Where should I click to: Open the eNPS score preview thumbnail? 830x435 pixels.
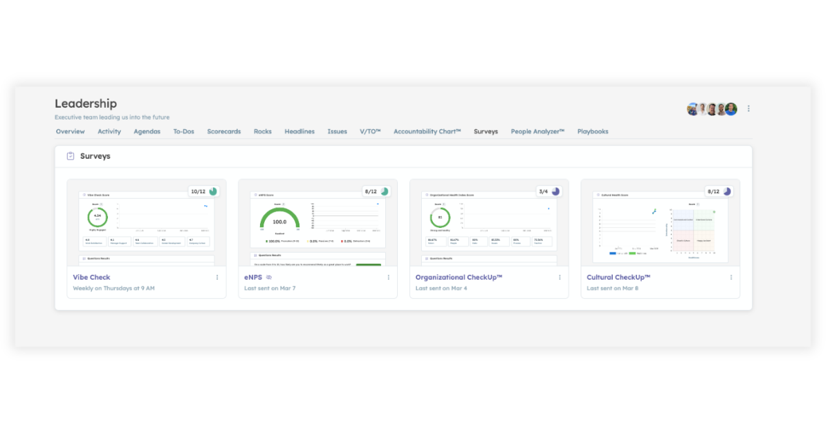pyautogui.click(x=318, y=223)
